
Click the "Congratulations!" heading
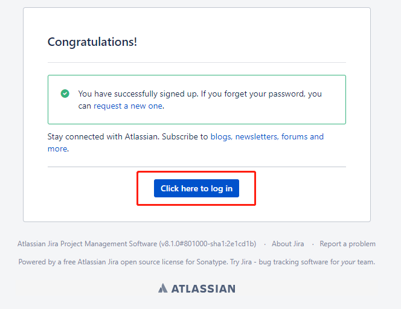[92, 42]
